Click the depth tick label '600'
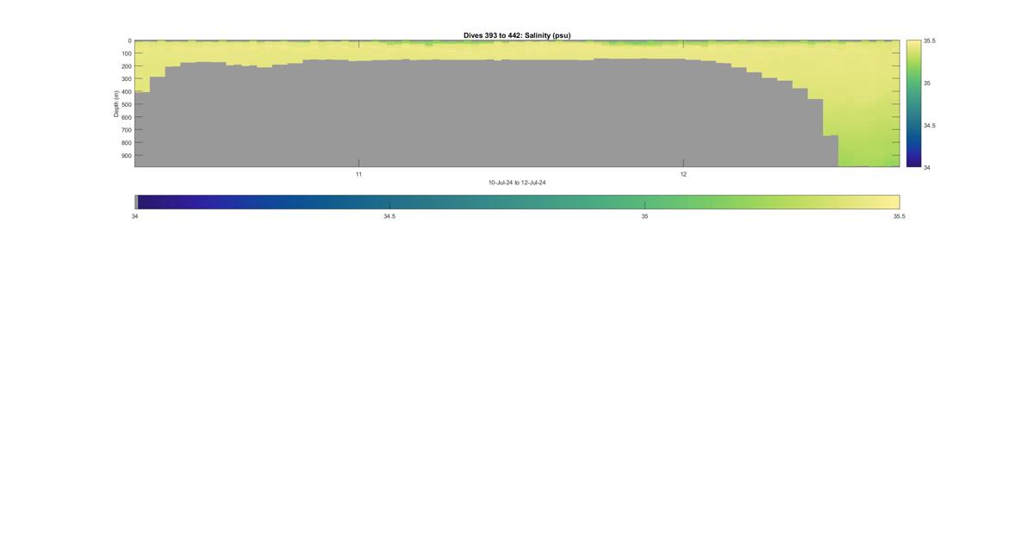 [126, 117]
